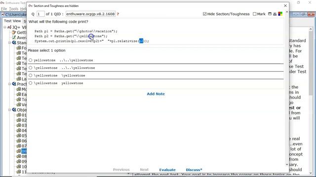Click the To... test icon
This screenshot has width=316, height=177.
tap(19, 99)
